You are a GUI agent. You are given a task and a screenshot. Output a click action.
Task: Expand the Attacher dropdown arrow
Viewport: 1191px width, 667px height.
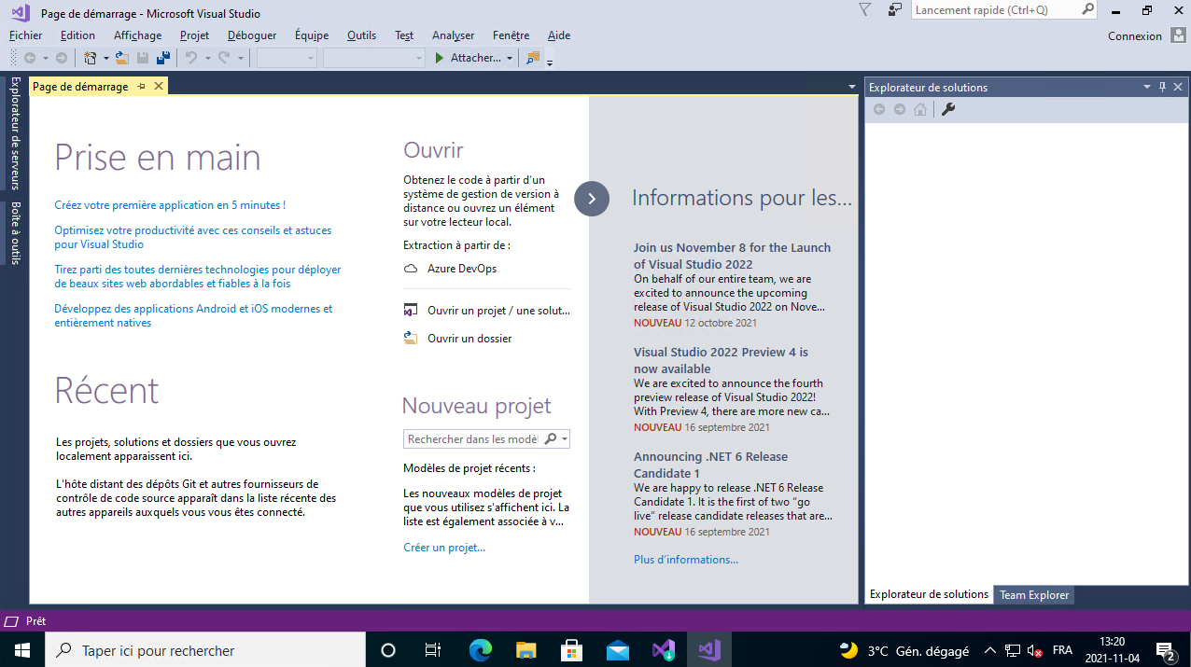tap(510, 58)
